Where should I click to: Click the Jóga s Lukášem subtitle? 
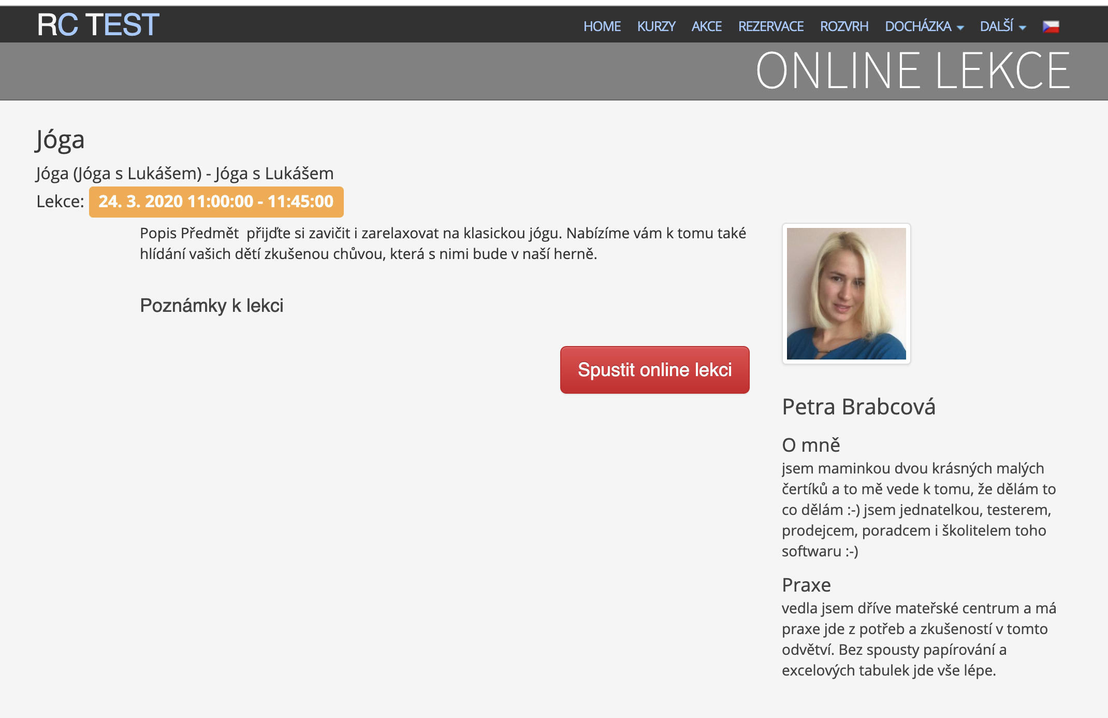(x=185, y=173)
